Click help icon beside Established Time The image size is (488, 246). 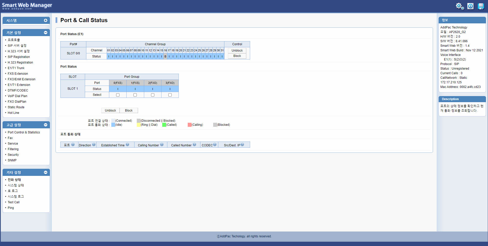tap(127, 145)
